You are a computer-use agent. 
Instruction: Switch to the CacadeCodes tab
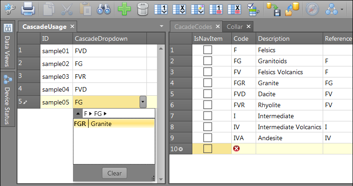(193, 27)
